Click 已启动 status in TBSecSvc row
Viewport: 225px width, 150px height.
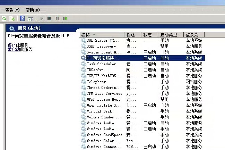pos(150,70)
